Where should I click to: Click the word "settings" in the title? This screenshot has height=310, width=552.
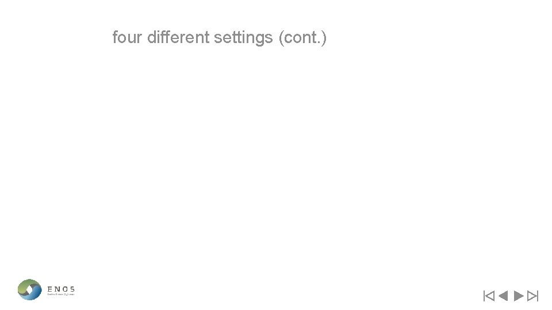point(243,38)
